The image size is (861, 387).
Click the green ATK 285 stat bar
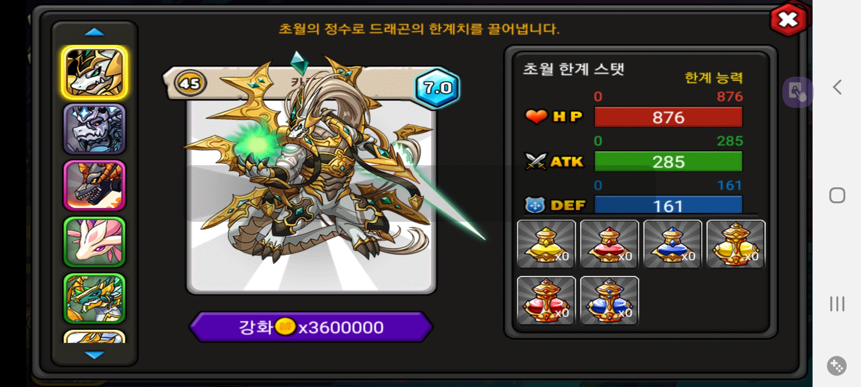tap(668, 162)
